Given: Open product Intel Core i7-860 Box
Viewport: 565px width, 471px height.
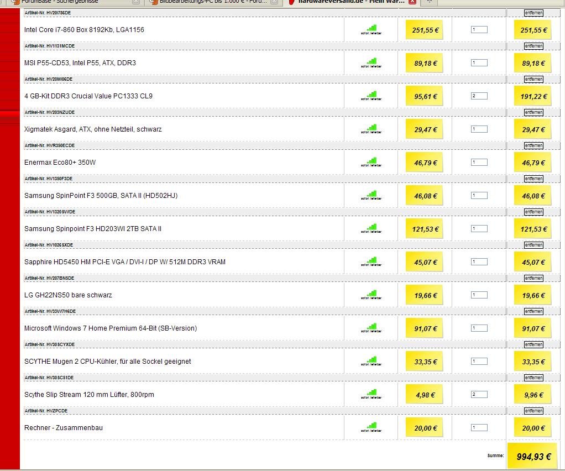Looking at the screenshot, I should point(84,29).
